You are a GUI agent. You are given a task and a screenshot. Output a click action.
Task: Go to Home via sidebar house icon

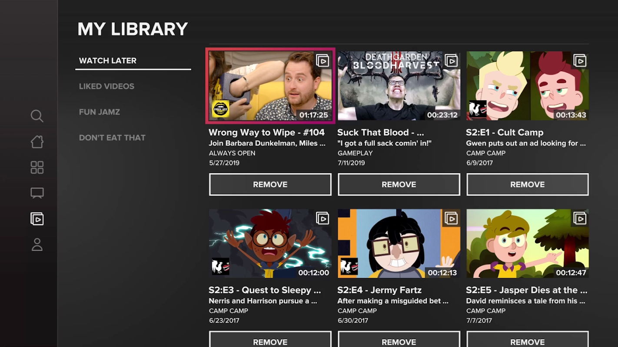pyautogui.click(x=37, y=141)
